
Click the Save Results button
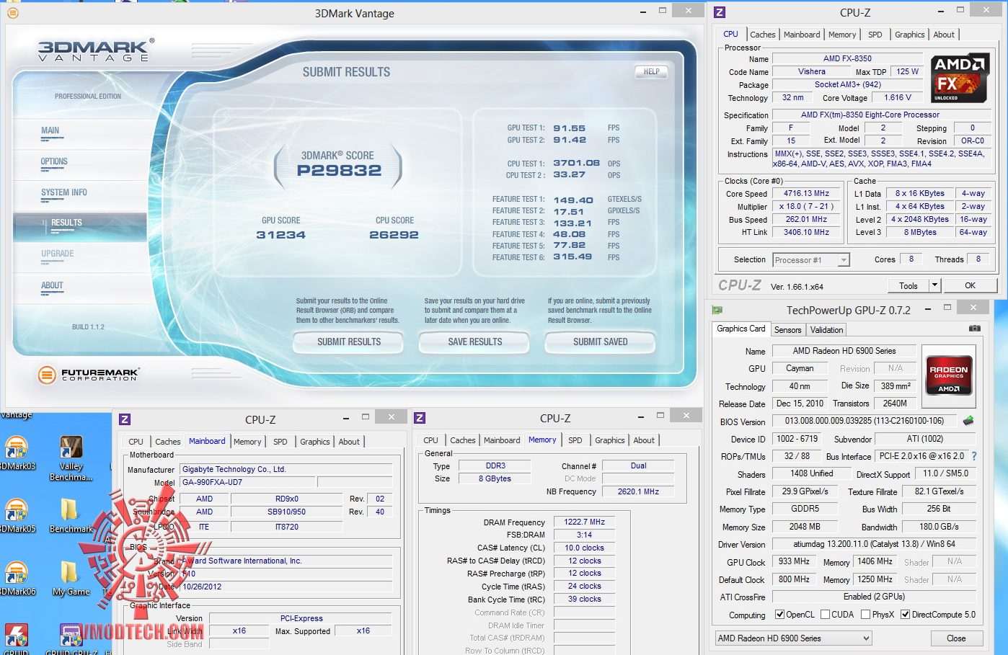[x=475, y=342]
